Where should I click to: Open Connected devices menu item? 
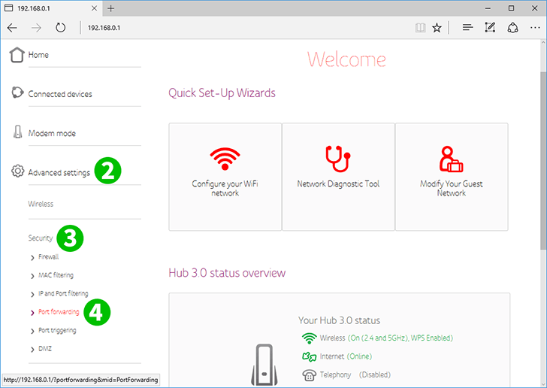tap(60, 94)
